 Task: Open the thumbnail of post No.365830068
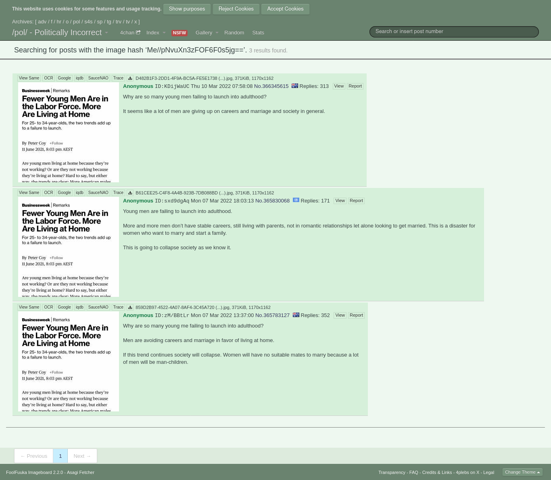click(69, 247)
